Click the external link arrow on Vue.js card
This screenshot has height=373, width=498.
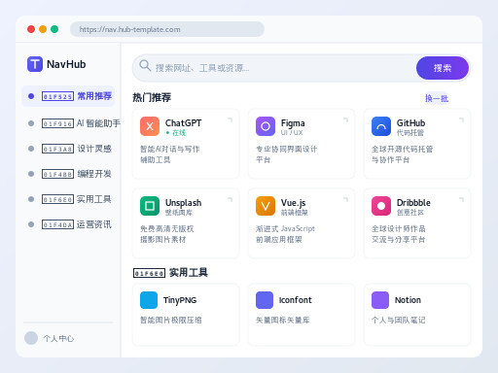pyautogui.click(x=346, y=199)
